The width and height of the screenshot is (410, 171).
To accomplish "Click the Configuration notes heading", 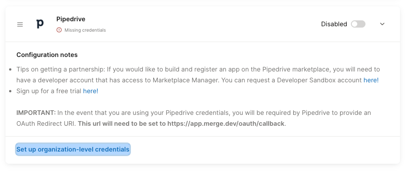I will point(47,55).
